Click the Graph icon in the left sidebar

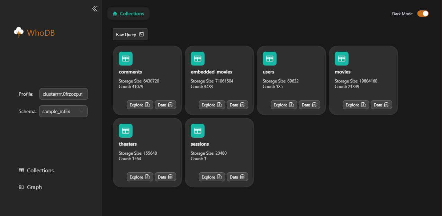tap(21, 187)
